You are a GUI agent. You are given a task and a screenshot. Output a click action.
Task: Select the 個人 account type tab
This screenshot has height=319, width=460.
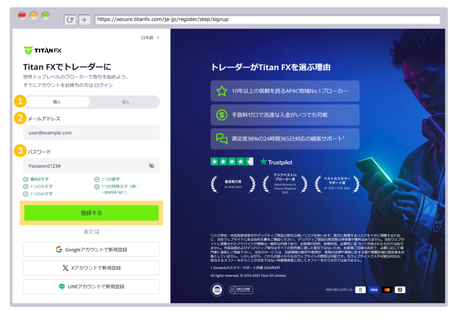point(57,102)
